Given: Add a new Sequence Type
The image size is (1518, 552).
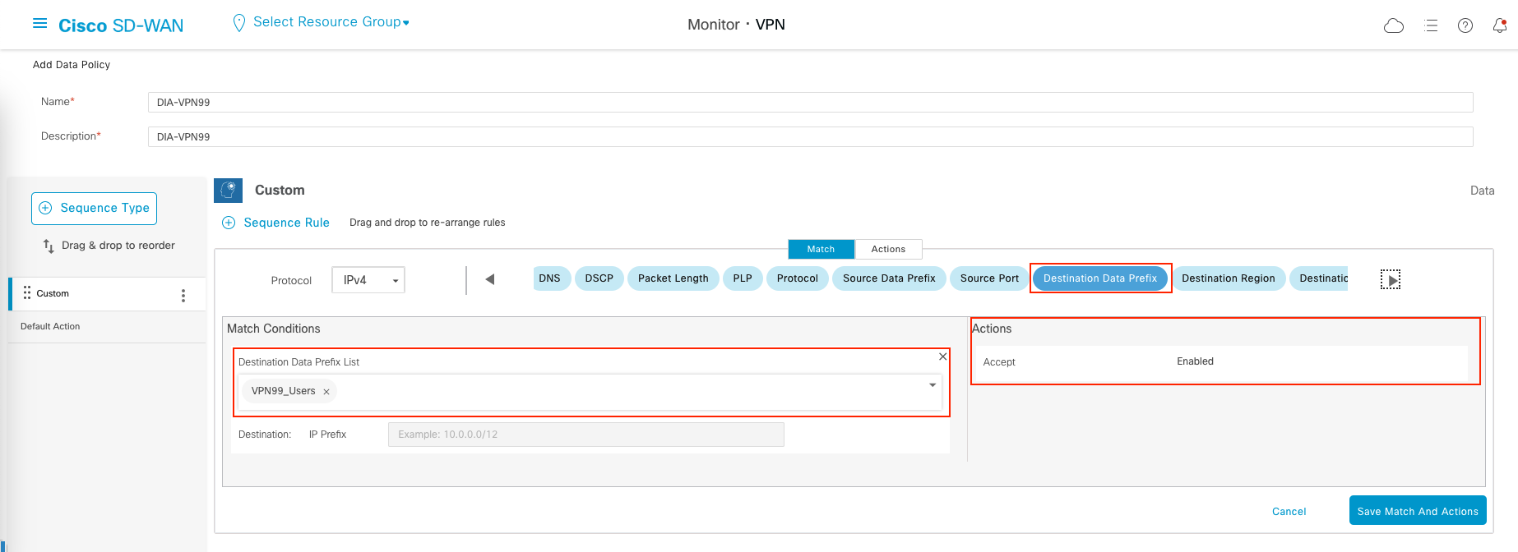Looking at the screenshot, I should (x=95, y=209).
